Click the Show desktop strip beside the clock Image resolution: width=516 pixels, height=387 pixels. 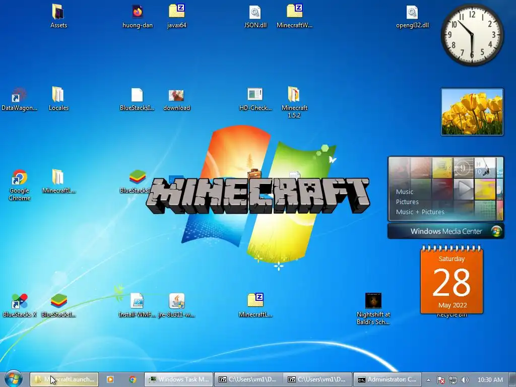point(512,379)
